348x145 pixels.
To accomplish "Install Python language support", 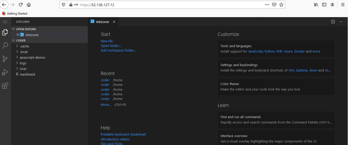I will [x=270, y=51].
